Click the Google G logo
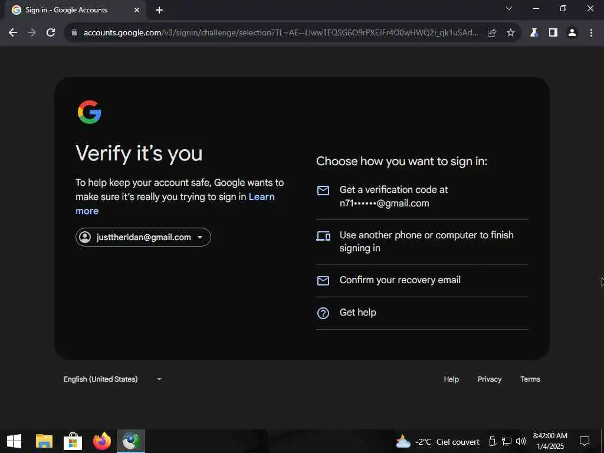The image size is (604, 453). tap(90, 112)
